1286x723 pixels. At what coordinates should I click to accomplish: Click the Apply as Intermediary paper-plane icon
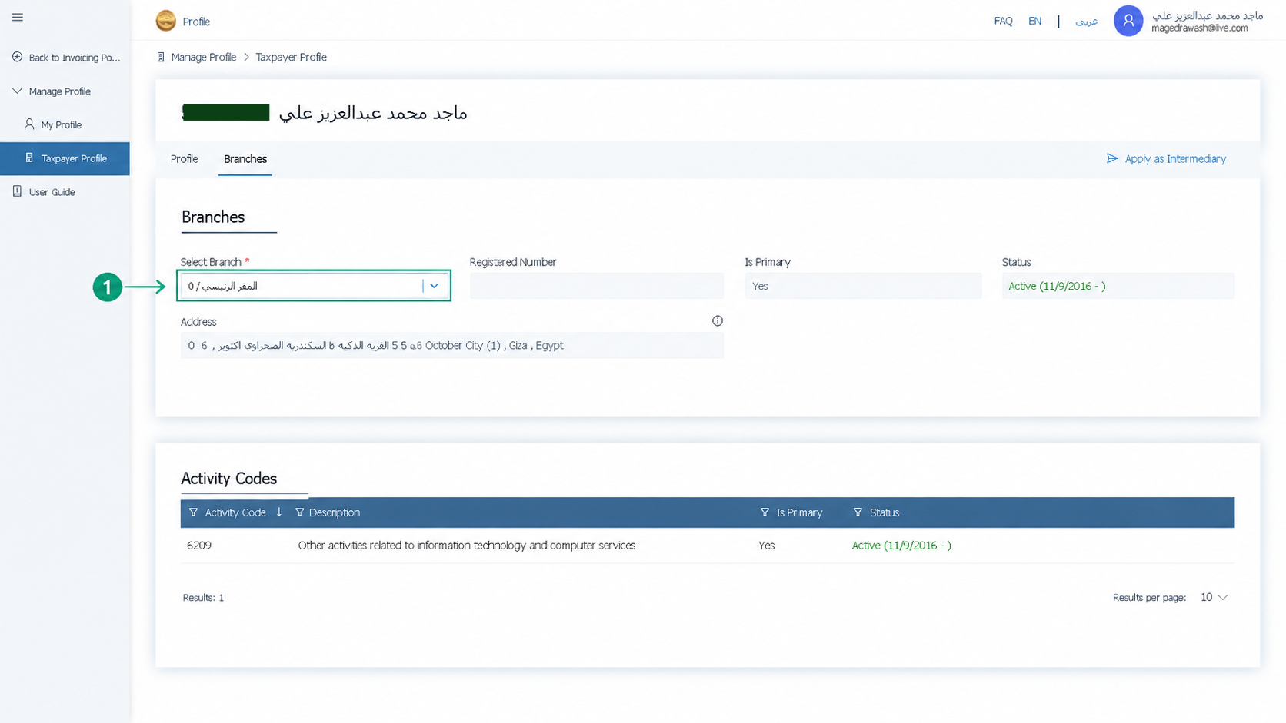1112,158
